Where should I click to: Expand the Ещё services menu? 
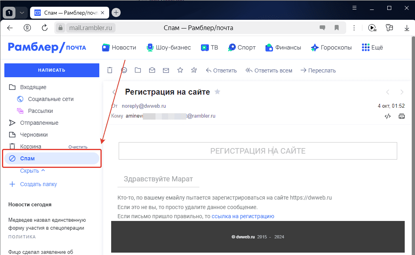coord(372,48)
